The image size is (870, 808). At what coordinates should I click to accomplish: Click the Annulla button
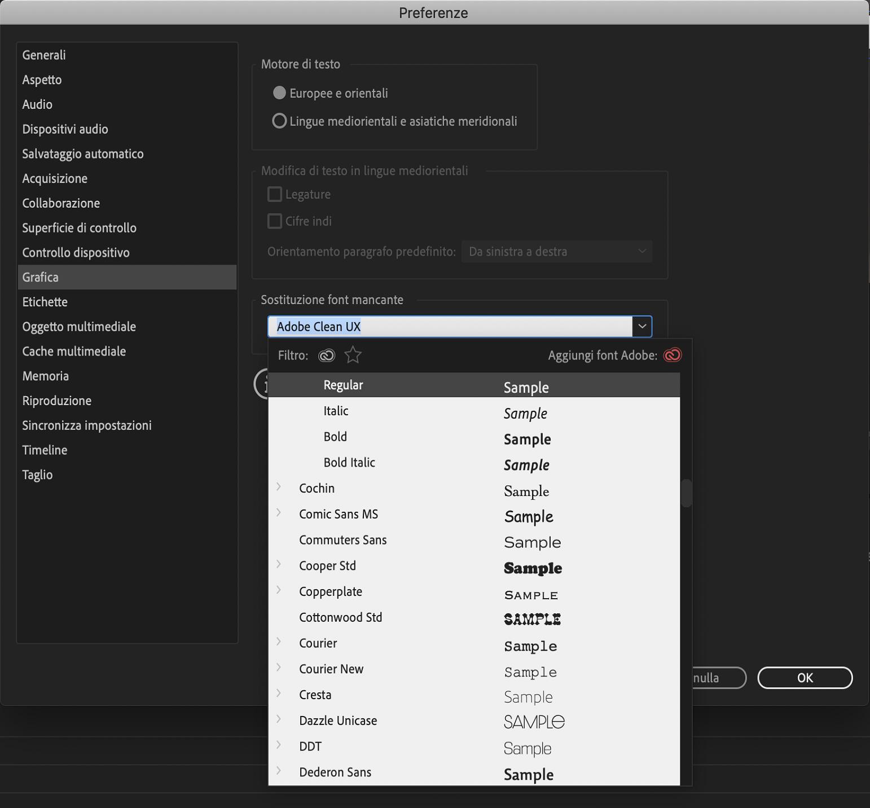click(719, 678)
